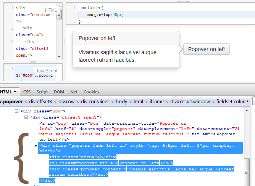Select div.row in the breadcrumb path
This screenshot has height=186, width=255.
(66, 102)
